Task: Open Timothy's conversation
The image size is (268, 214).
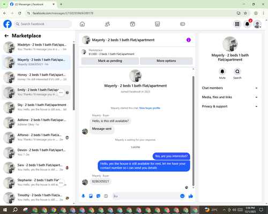Action: (36, 198)
